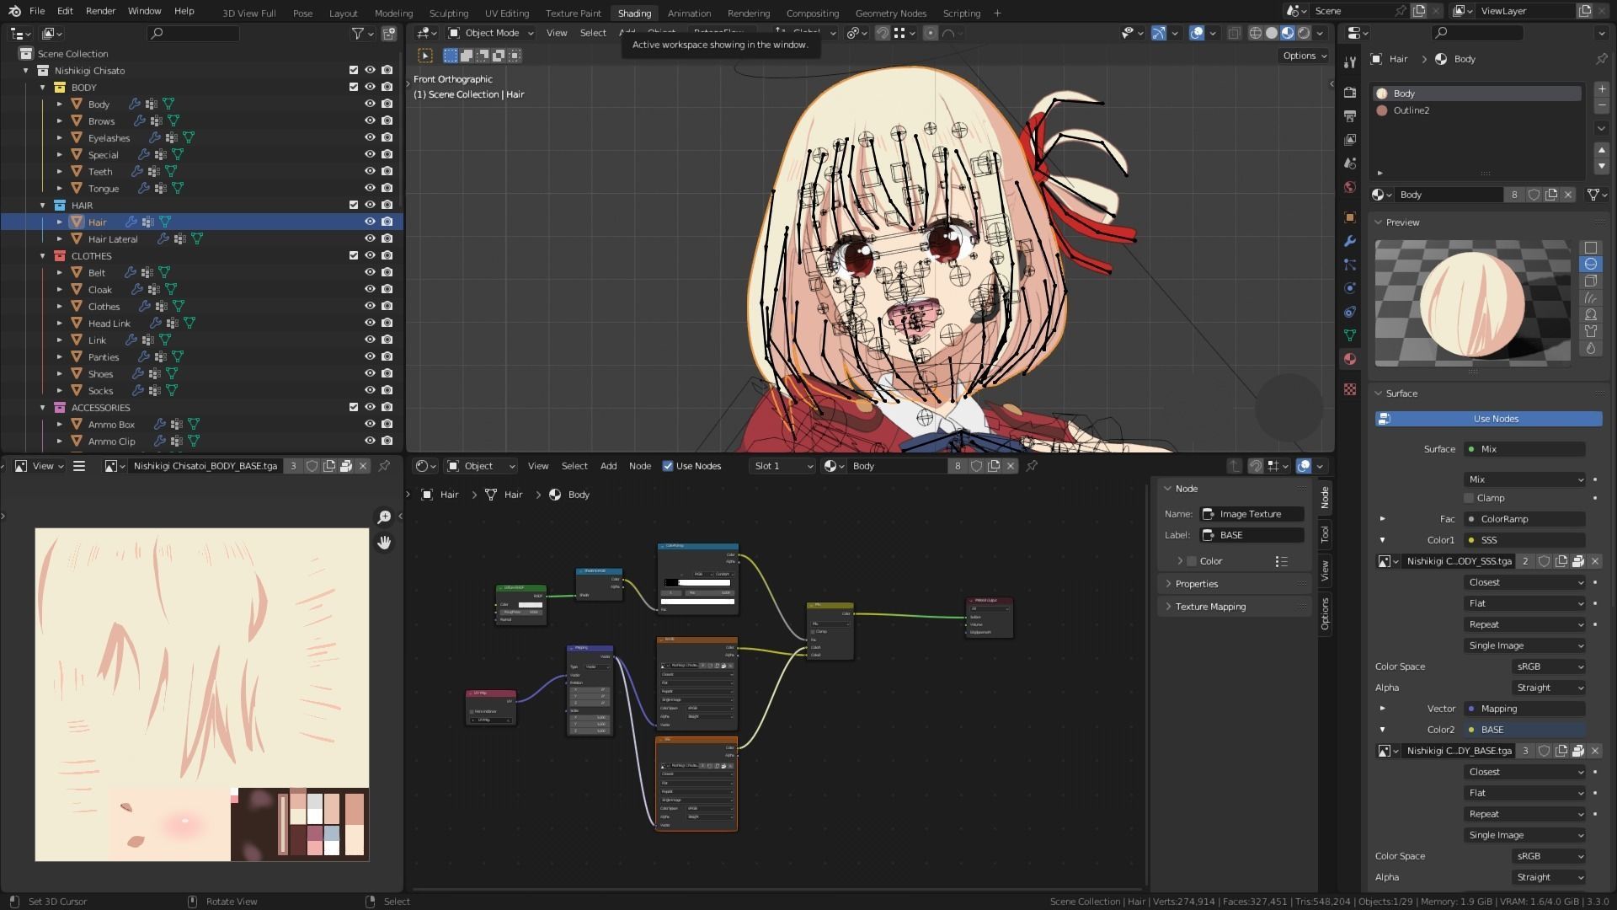This screenshot has height=910, width=1617.
Task: Select fluid drop material preview shape
Action: coord(1590,348)
